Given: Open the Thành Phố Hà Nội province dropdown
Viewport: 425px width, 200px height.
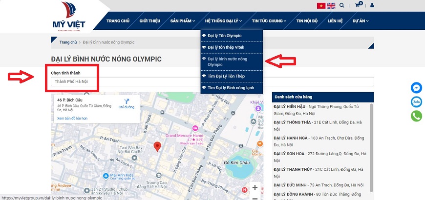Looking at the screenshot, I should (x=212, y=81).
